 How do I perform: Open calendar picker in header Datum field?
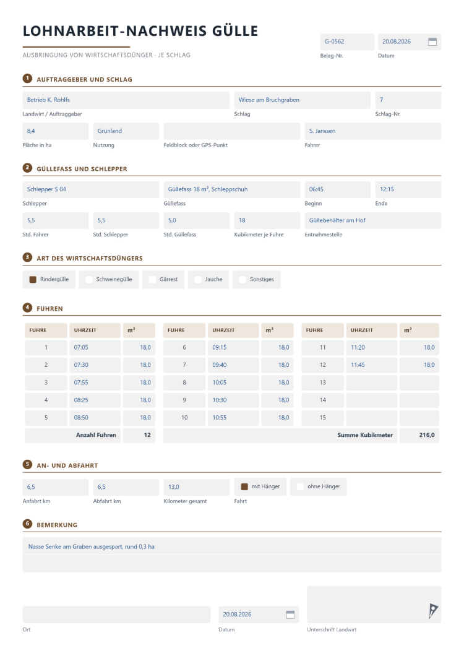click(x=432, y=42)
